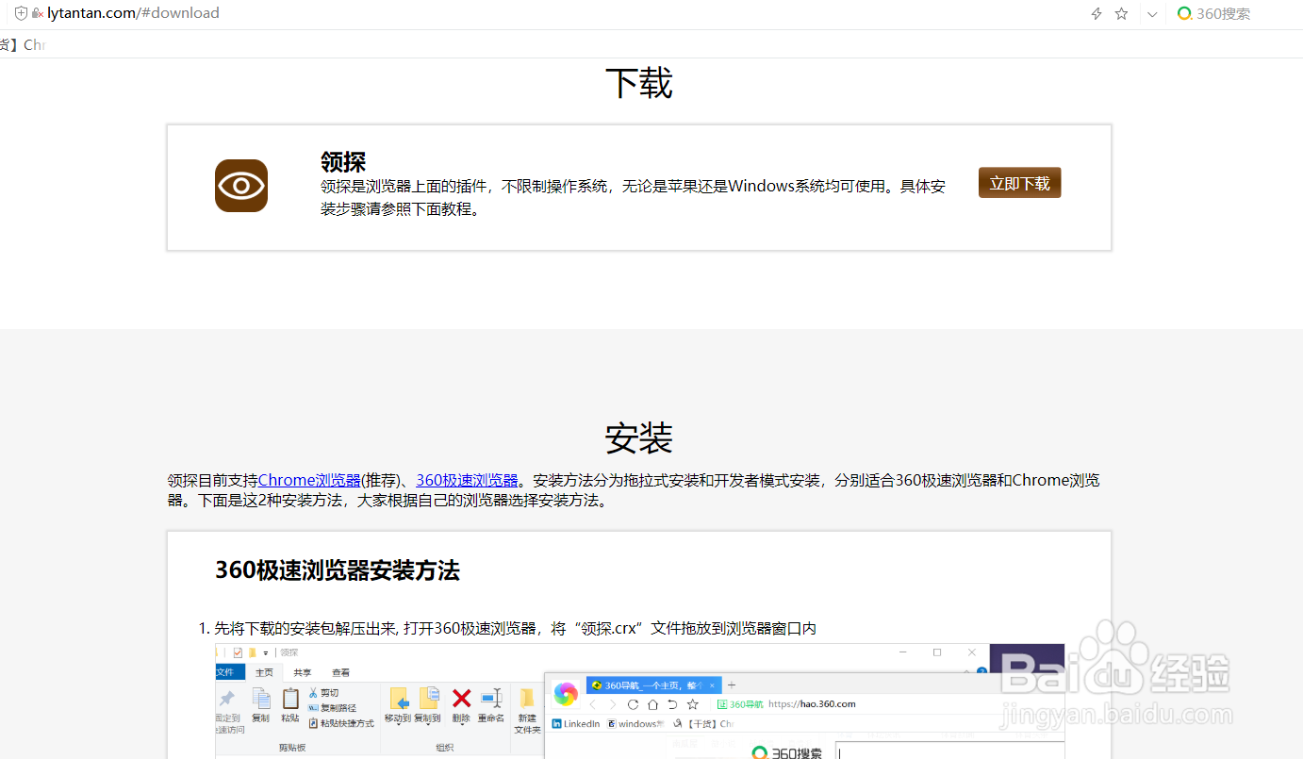1303x759 pixels.
Task: Maximize the Explorer window in tutorial screenshot
Action: 936,652
